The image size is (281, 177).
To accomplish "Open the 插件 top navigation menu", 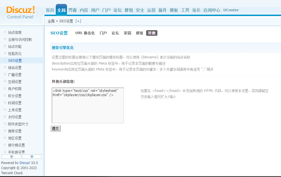I will click(162, 10).
